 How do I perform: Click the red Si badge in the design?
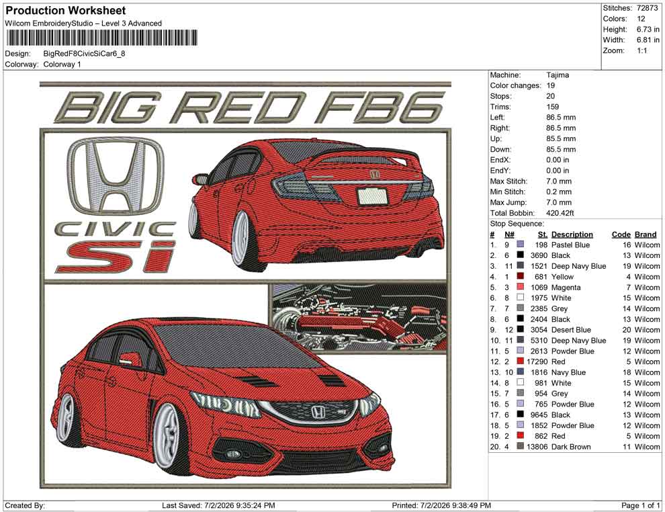116,257
